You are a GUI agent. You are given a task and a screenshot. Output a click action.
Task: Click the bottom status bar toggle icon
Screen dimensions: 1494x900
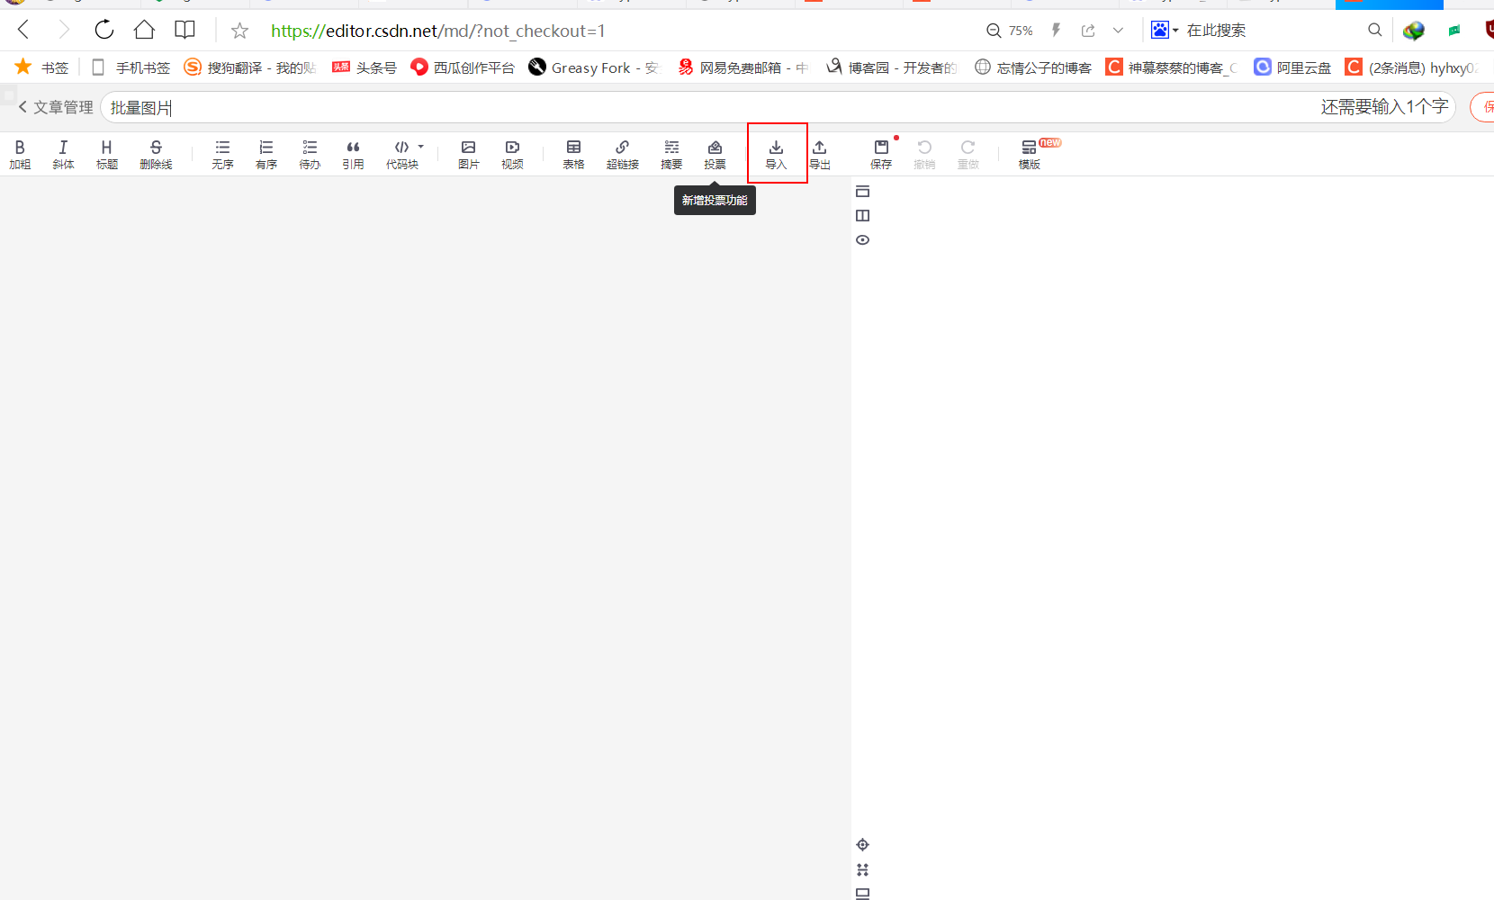pyautogui.click(x=862, y=894)
